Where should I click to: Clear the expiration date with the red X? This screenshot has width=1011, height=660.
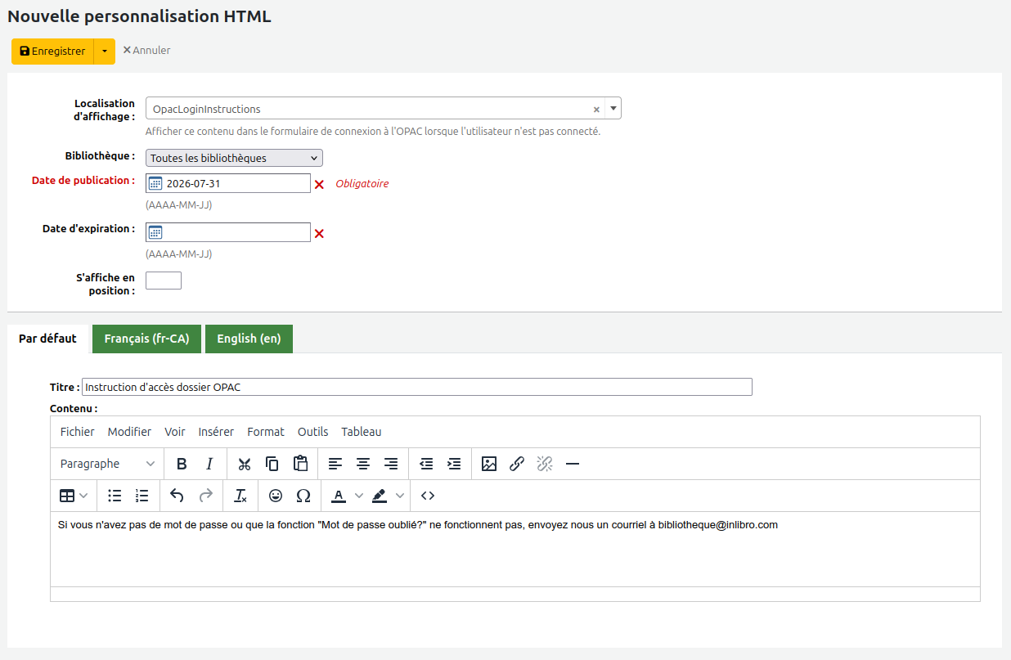[319, 234]
